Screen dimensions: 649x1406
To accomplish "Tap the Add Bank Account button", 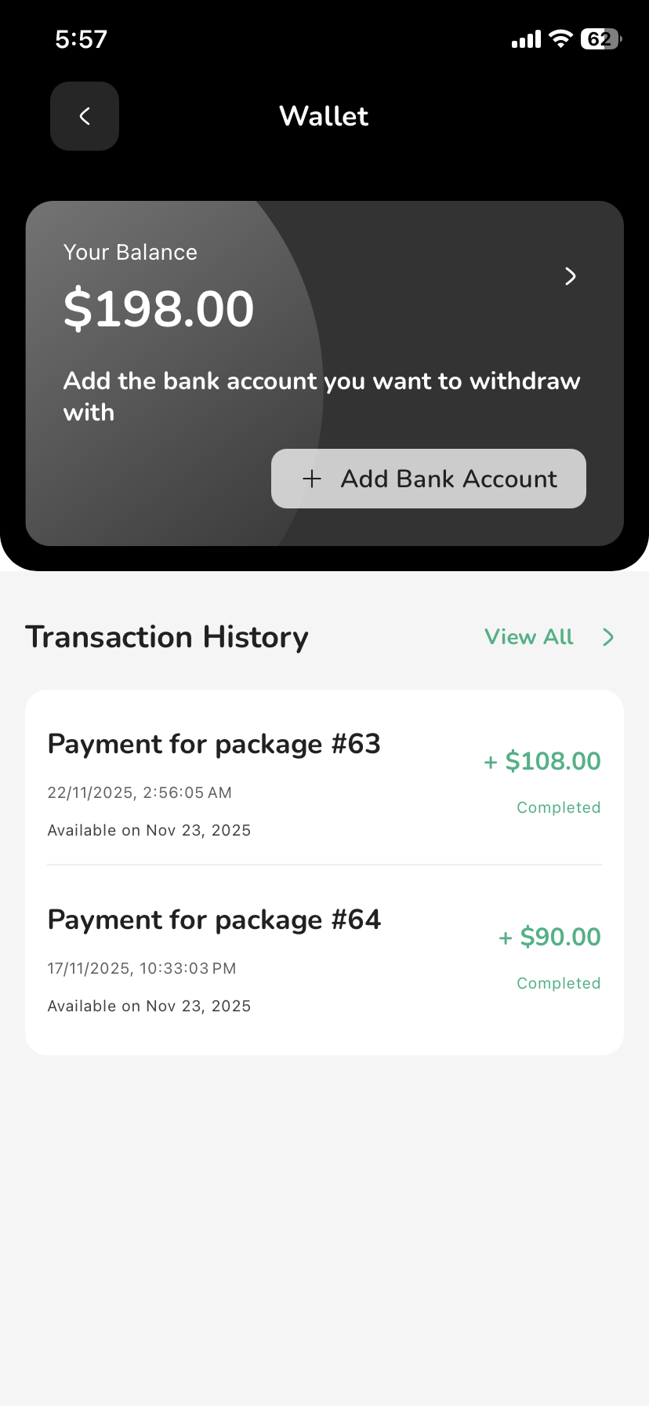I will click(429, 479).
